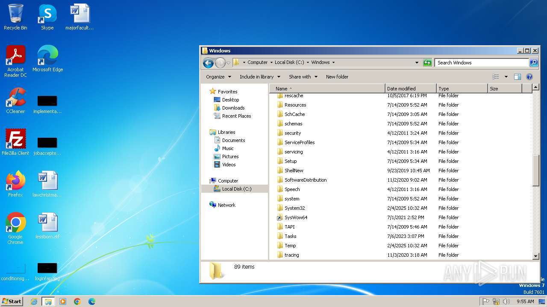
Task: Select the FileZilla Client desktop icon
Action: 15,142
